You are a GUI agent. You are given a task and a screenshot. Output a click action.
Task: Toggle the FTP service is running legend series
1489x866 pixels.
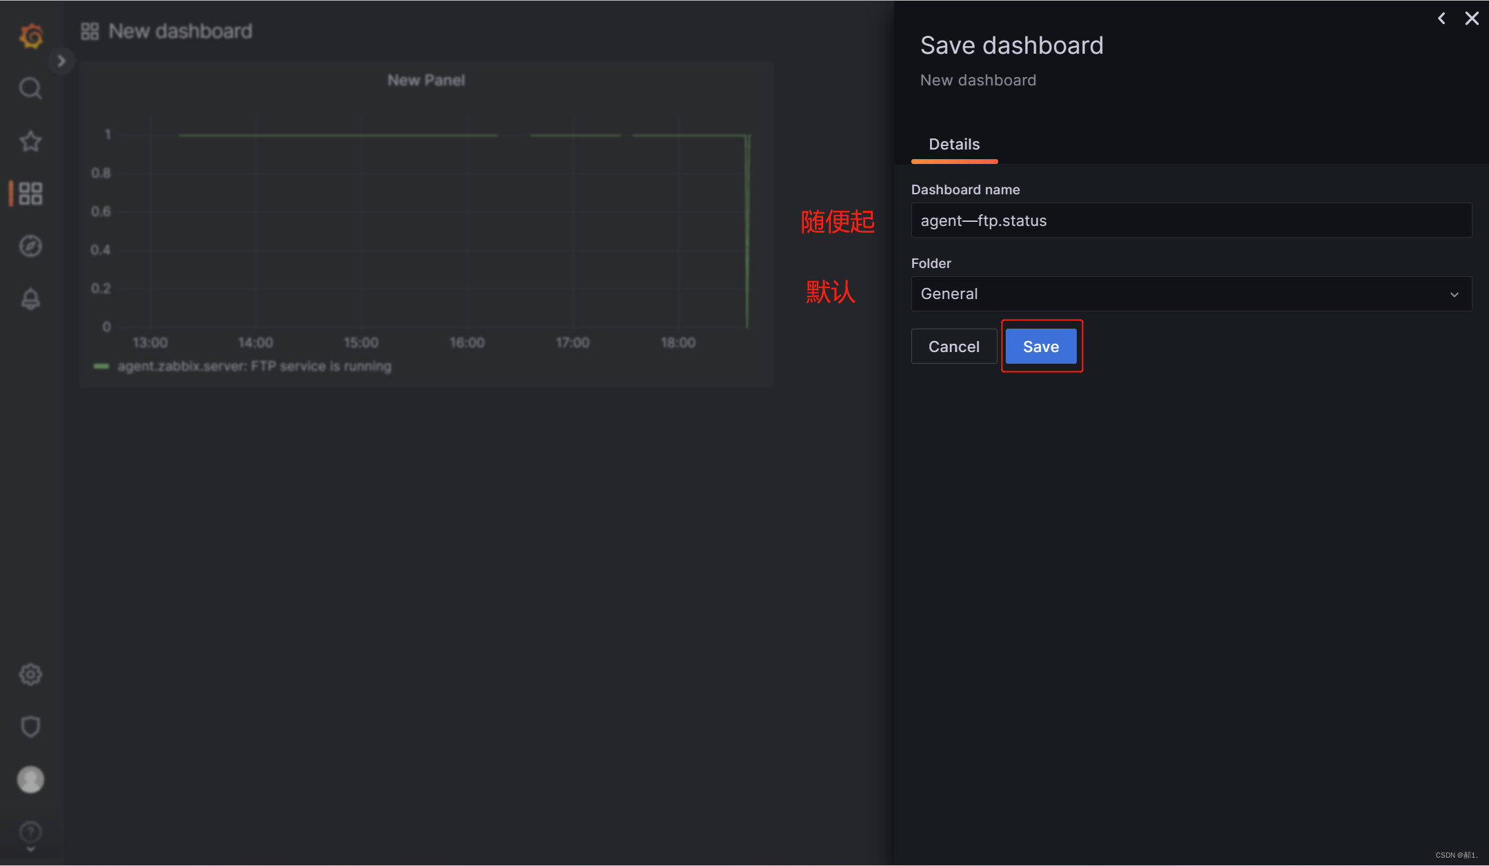(254, 367)
